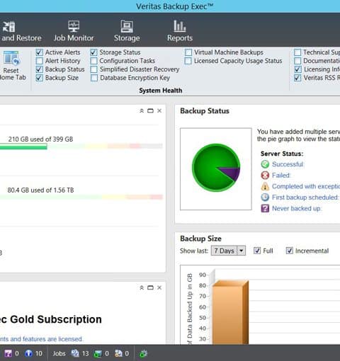Click the 210 GB storage usage bar
Viewport: 340px width, 361px height.
(x=81, y=147)
